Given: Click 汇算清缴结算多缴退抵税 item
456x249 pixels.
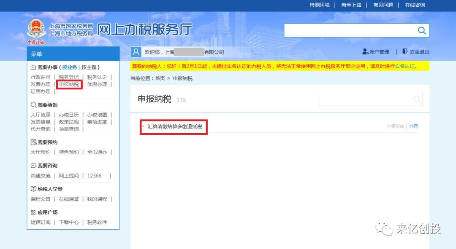Looking at the screenshot, I should (174, 126).
